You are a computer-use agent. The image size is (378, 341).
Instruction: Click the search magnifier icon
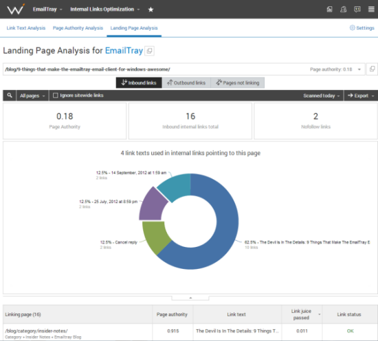[10, 95]
